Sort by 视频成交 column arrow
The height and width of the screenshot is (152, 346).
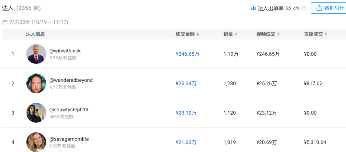click(278, 34)
